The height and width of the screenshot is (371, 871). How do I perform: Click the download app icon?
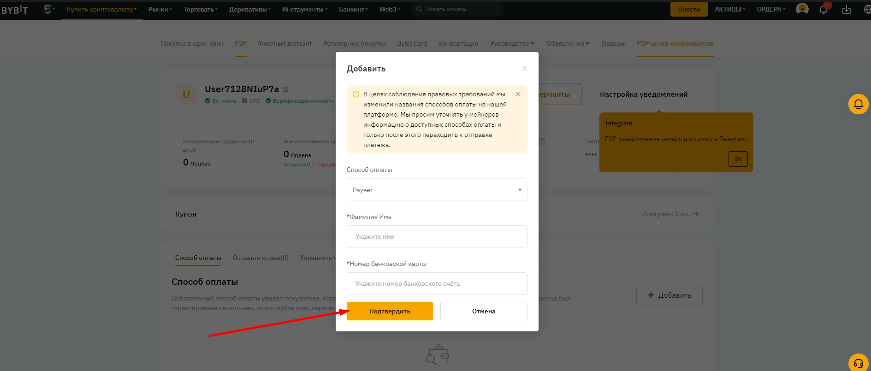pos(847,9)
